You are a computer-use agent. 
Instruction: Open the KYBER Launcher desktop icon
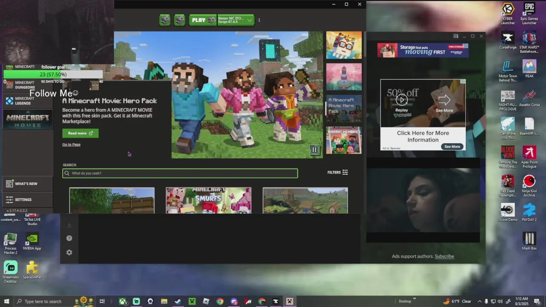pos(508,14)
